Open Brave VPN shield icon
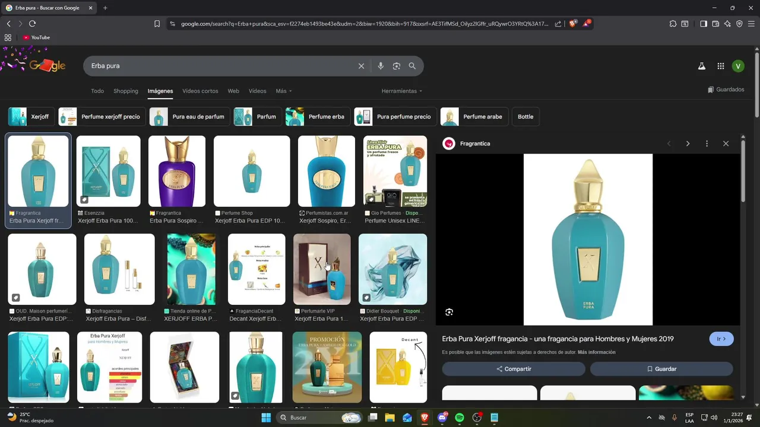The width and height of the screenshot is (760, 427). pos(739,24)
